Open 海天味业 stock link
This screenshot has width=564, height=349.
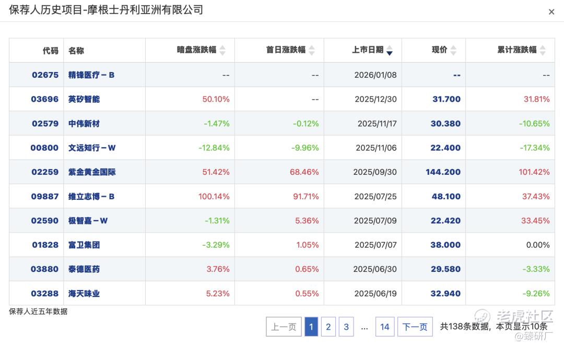pyautogui.click(x=84, y=294)
